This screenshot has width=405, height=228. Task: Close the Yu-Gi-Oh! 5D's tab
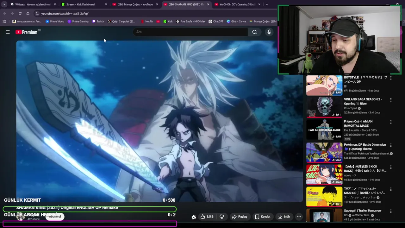(x=259, y=4)
